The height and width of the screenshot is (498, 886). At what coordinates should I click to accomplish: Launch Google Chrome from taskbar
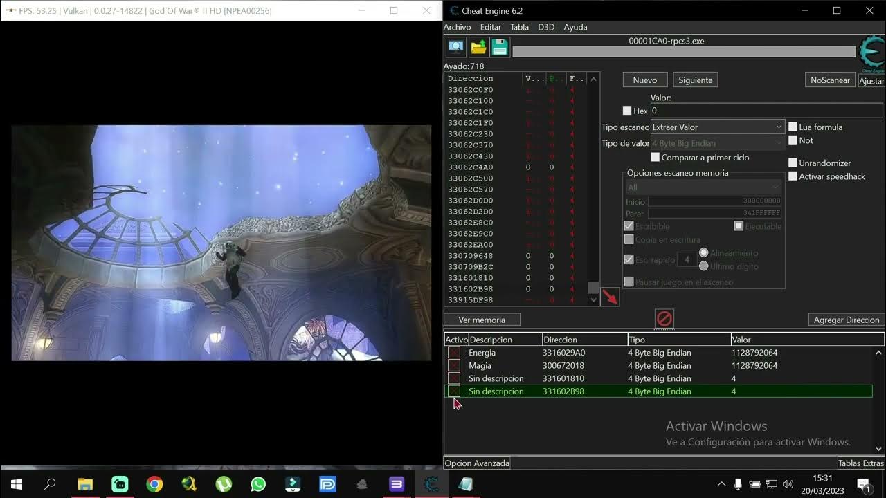coord(154,484)
